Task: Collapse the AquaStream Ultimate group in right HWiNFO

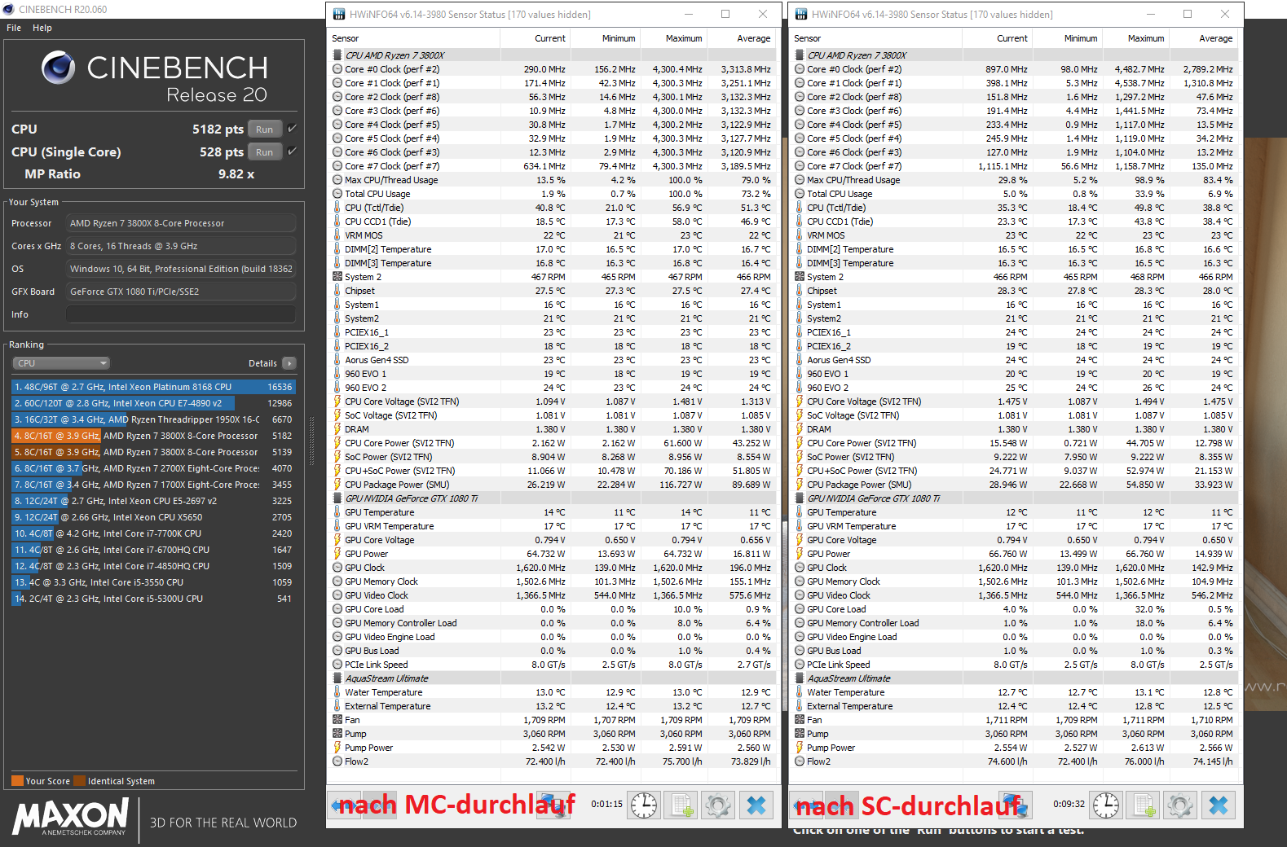Action: coord(800,678)
